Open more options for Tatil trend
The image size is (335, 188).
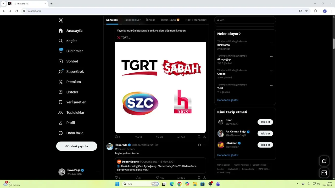[x=271, y=85]
